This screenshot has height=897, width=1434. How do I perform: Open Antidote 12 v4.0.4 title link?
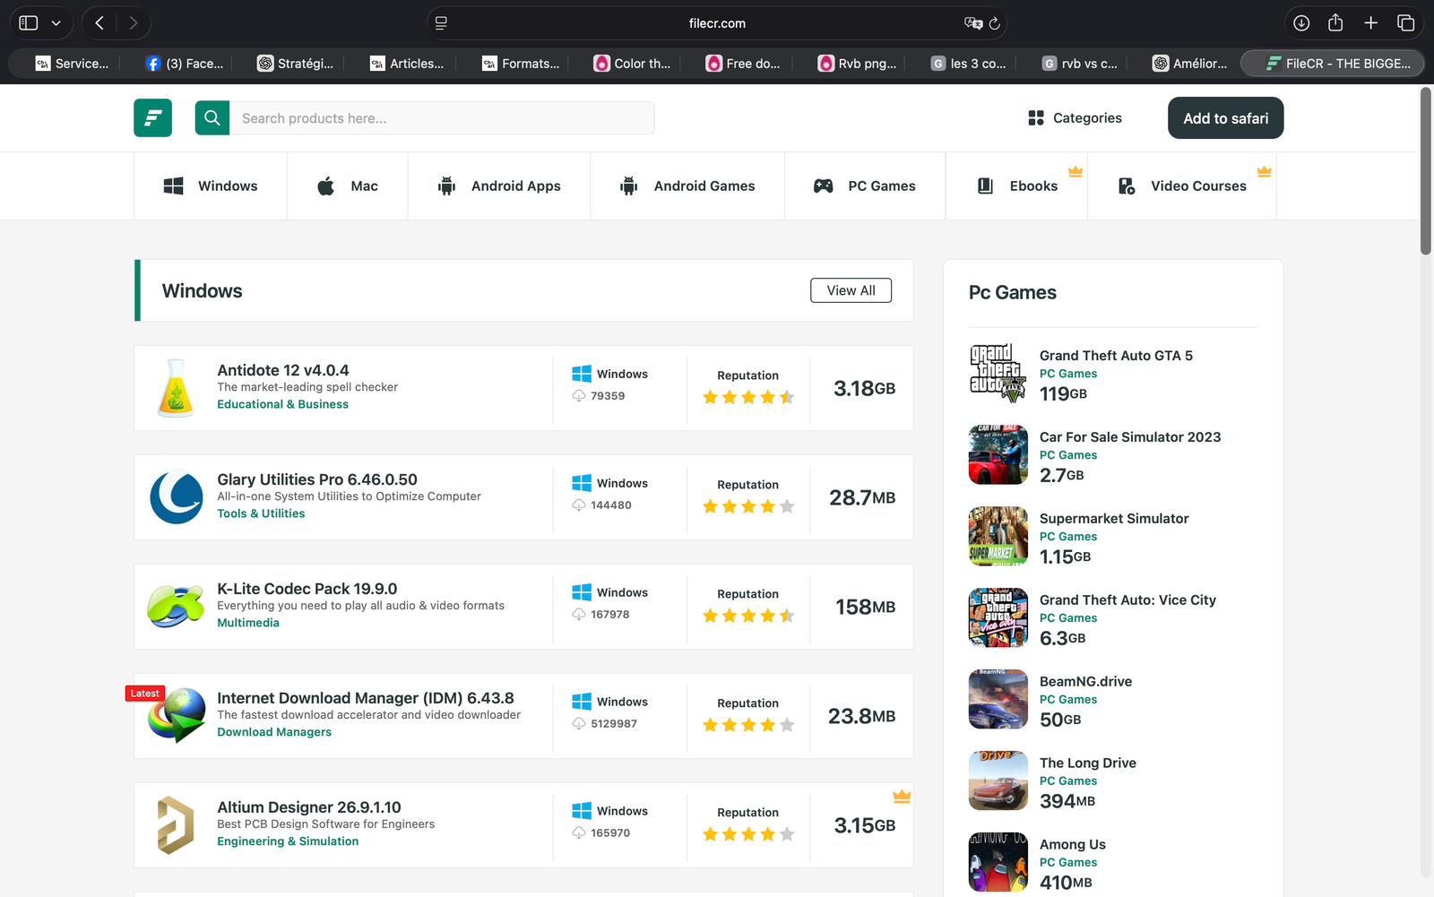click(283, 370)
